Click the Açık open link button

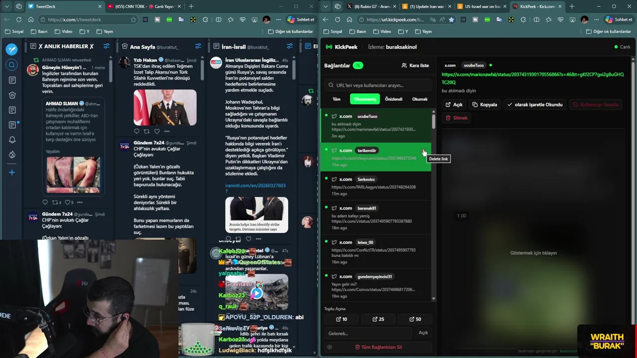[x=454, y=104]
